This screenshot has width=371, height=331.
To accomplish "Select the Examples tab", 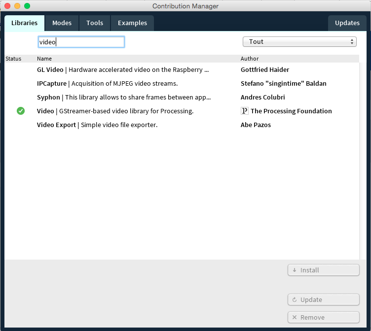I will pos(132,23).
